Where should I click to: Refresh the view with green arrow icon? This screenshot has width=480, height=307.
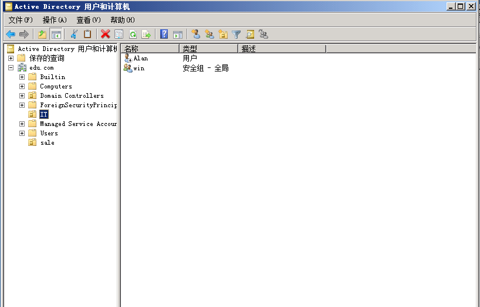[133, 34]
